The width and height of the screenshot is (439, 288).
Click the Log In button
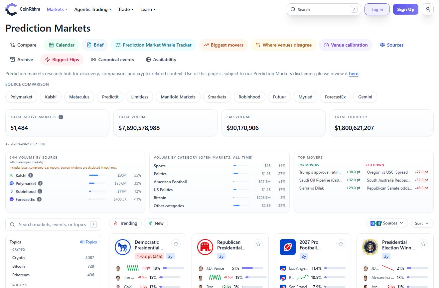[x=377, y=9]
